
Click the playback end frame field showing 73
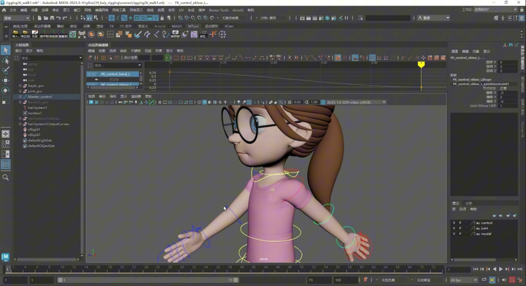click(x=320, y=280)
